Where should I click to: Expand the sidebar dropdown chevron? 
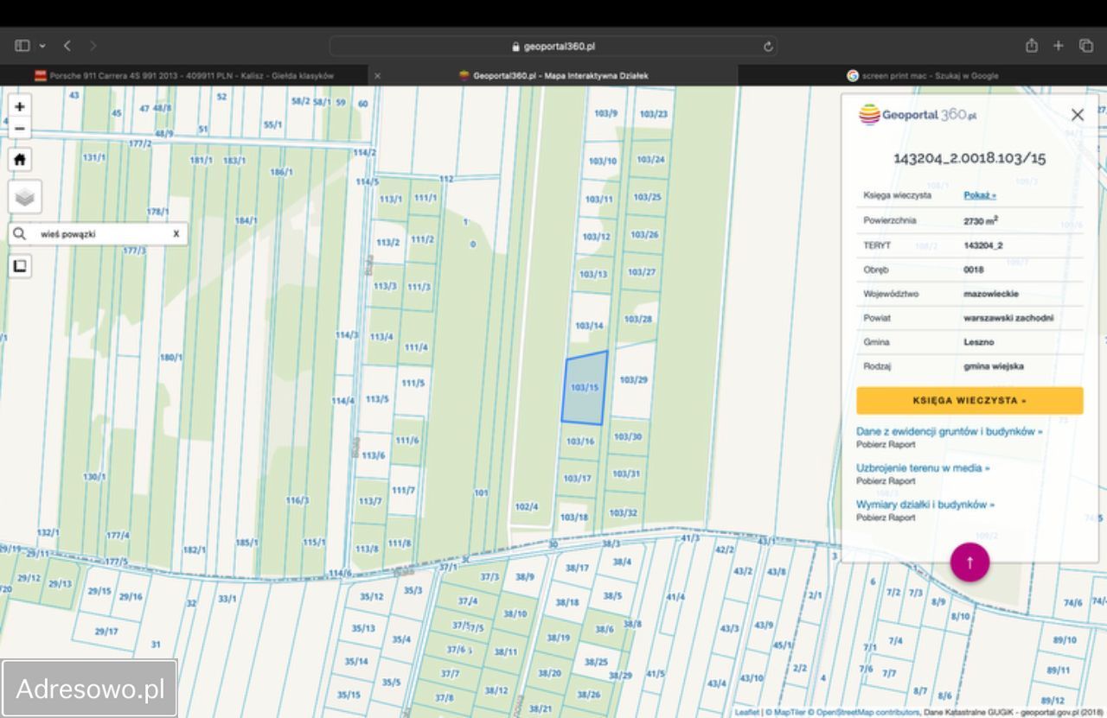point(42,46)
